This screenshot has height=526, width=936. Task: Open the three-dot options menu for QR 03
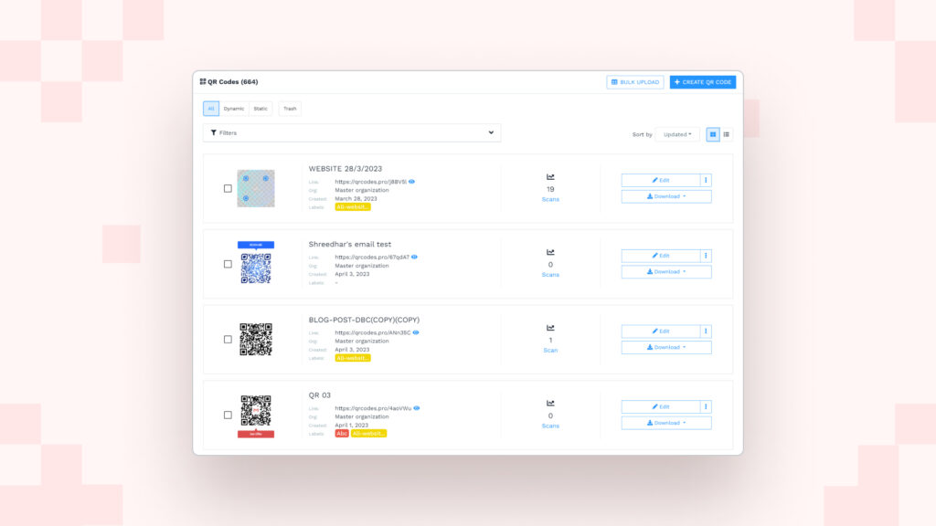705,405
